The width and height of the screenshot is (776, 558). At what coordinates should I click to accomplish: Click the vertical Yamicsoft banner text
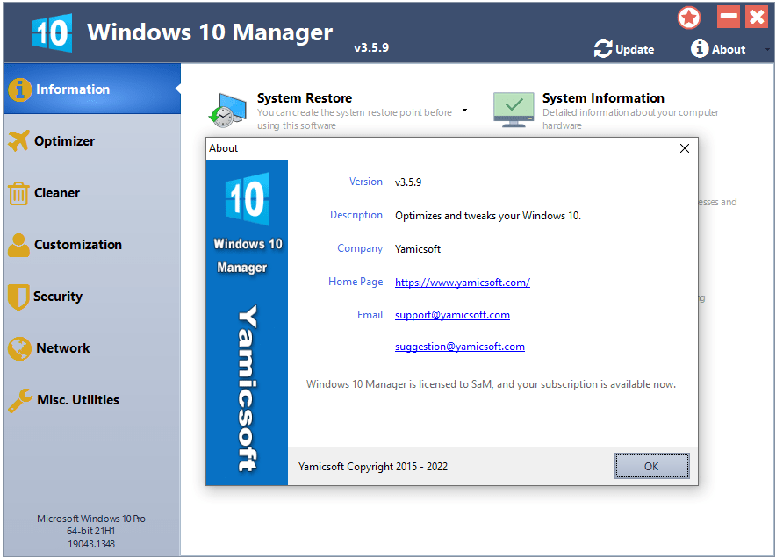tap(247, 389)
